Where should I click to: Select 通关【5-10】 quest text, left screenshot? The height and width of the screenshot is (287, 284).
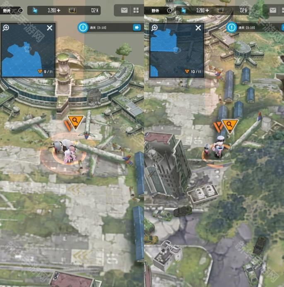point(98,28)
